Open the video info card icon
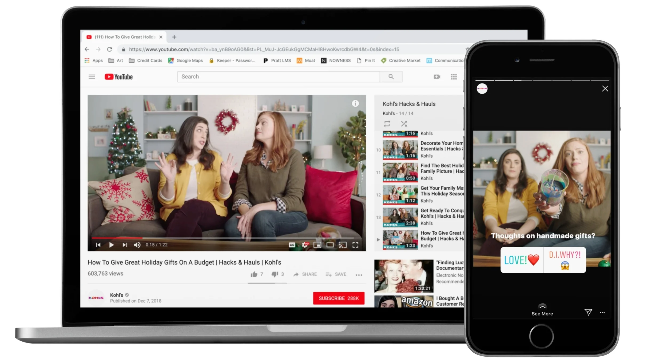Image resolution: width=667 pixels, height=363 pixels. tap(355, 103)
